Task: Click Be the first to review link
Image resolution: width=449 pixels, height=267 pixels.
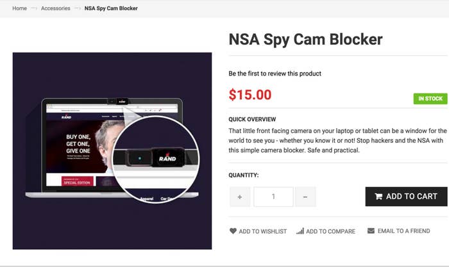Action: coord(275,74)
